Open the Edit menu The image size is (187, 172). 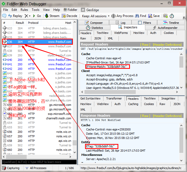point(14,10)
